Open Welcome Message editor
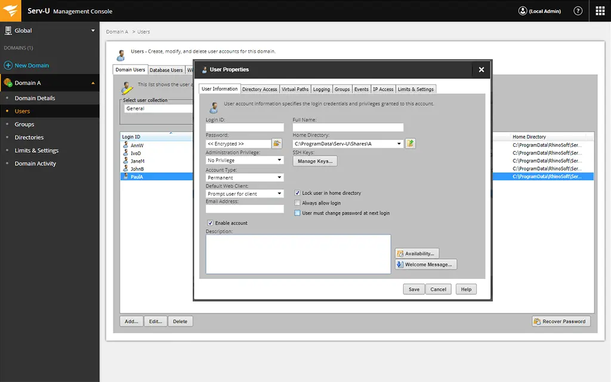 click(425, 264)
